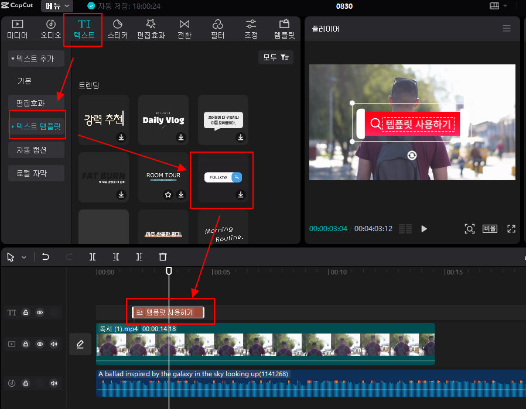Click the 템플릿 사용하기 text in preview
Screen dimensions: 526x409
point(419,124)
